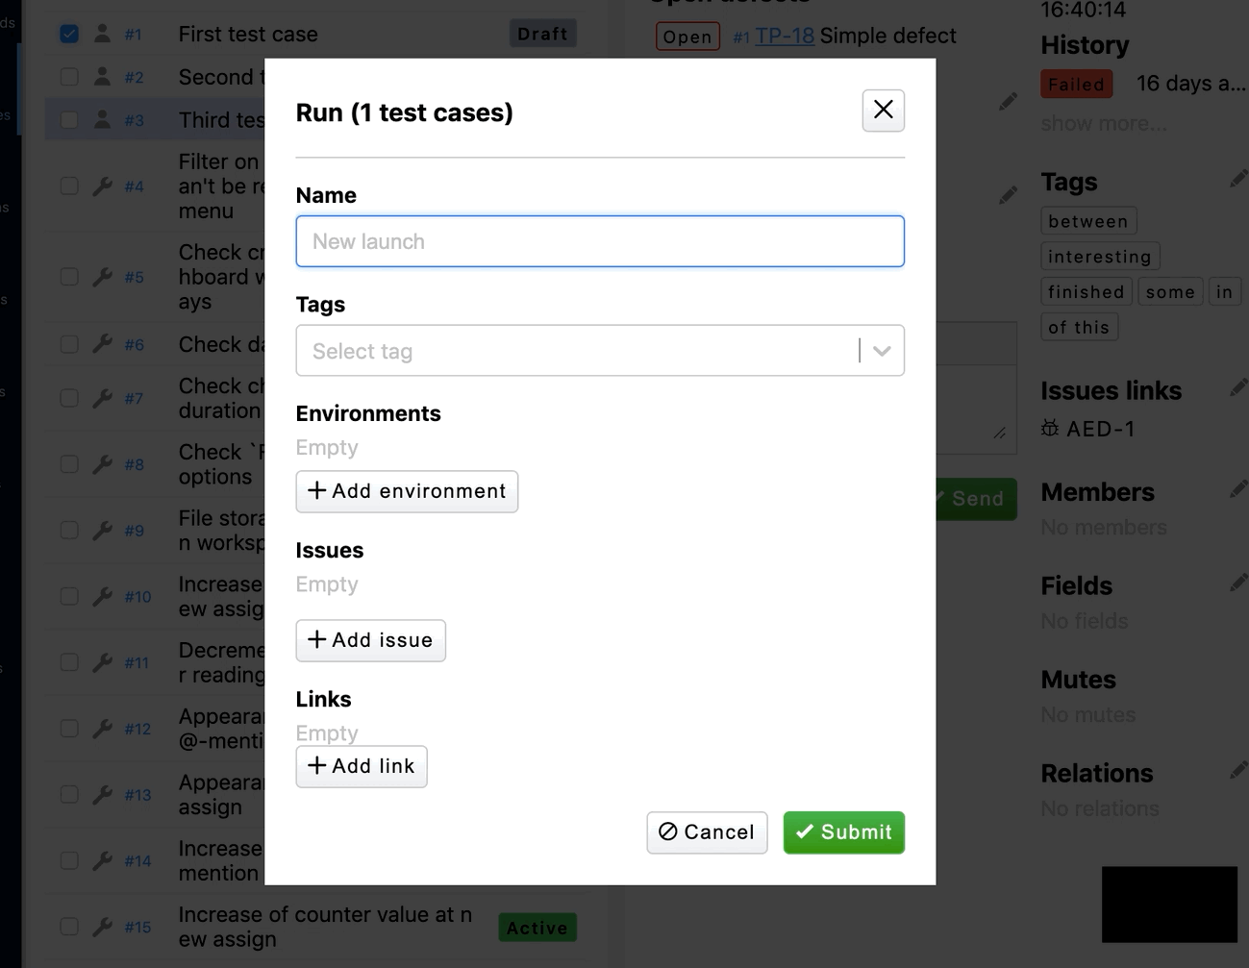Click the Add environment button
Screen dimensions: 1249x968
(407, 491)
